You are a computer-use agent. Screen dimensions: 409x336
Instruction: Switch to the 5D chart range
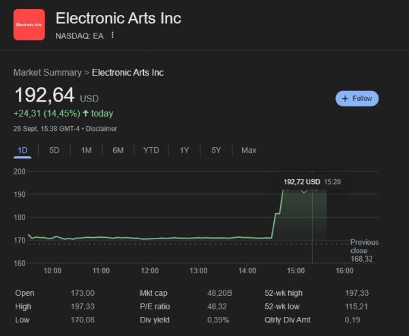click(x=55, y=150)
